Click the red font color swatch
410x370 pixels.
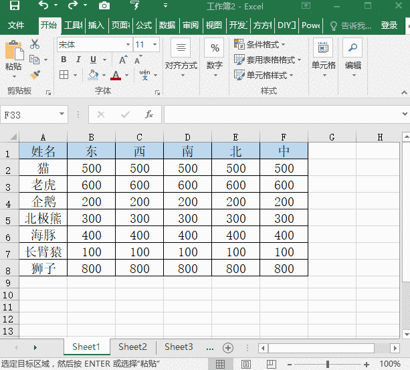pyautogui.click(x=116, y=76)
